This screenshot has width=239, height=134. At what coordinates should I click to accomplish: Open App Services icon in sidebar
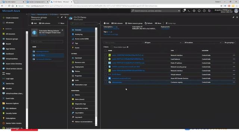3,49
